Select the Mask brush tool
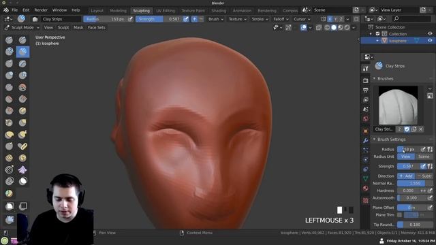This screenshot has width=436, height=245. pos(22,181)
